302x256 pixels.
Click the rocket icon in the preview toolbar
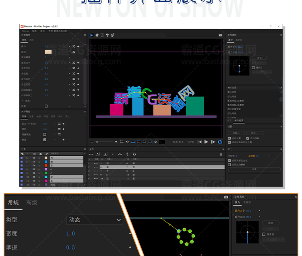(x=113, y=35)
